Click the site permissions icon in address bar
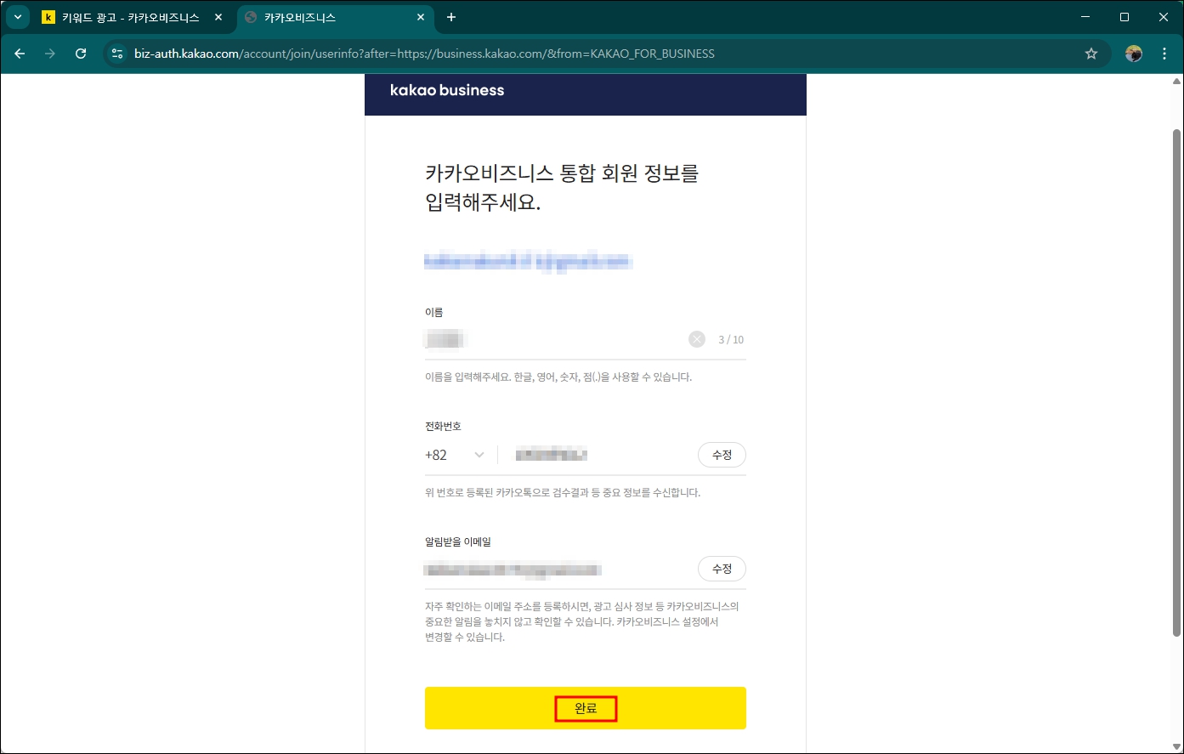This screenshot has width=1184, height=754. coord(116,53)
